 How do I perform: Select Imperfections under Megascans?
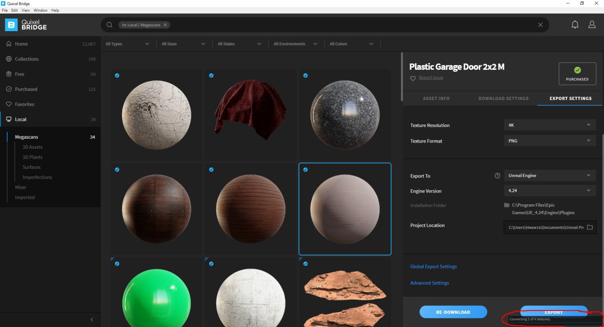pyautogui.click(x=37, y=177)
